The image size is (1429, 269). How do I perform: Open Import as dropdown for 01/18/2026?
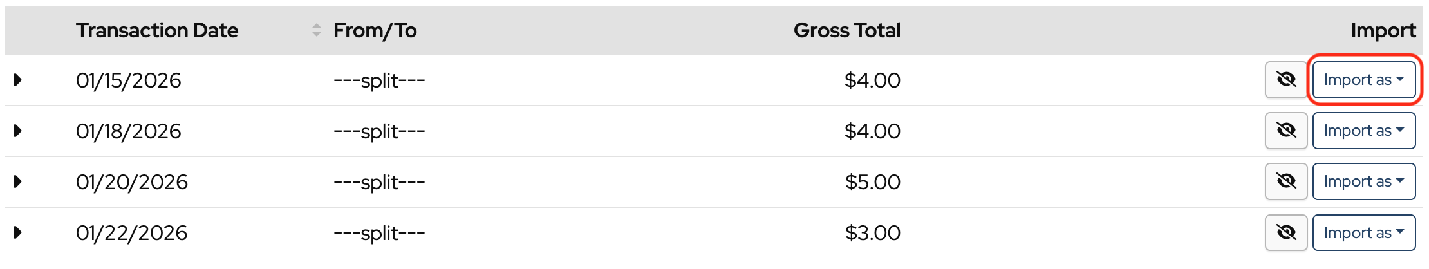point(1363,131)
